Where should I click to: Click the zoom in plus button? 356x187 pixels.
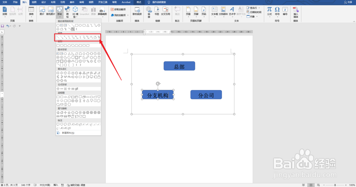tap(346, 185)
